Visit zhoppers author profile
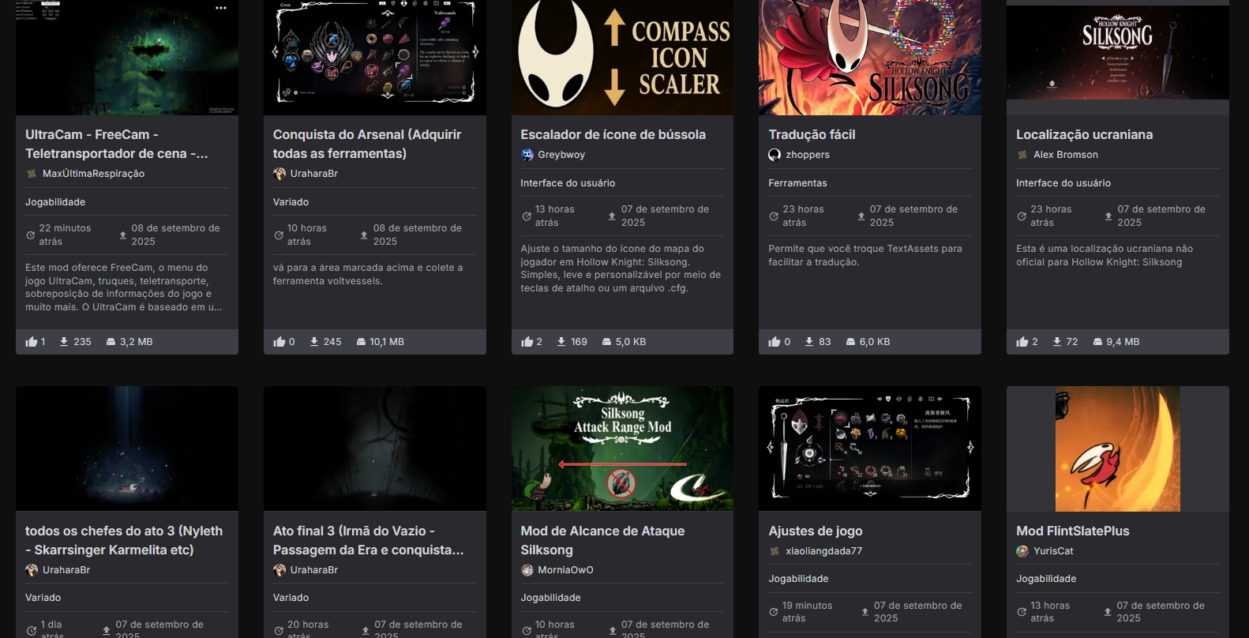This screenshot has height=638, width=1249. tap(808, 155)
